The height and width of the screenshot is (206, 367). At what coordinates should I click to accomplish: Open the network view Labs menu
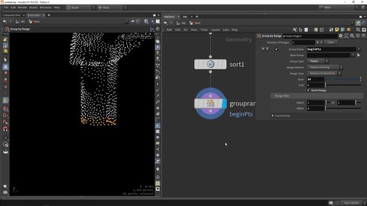point(225,30)
